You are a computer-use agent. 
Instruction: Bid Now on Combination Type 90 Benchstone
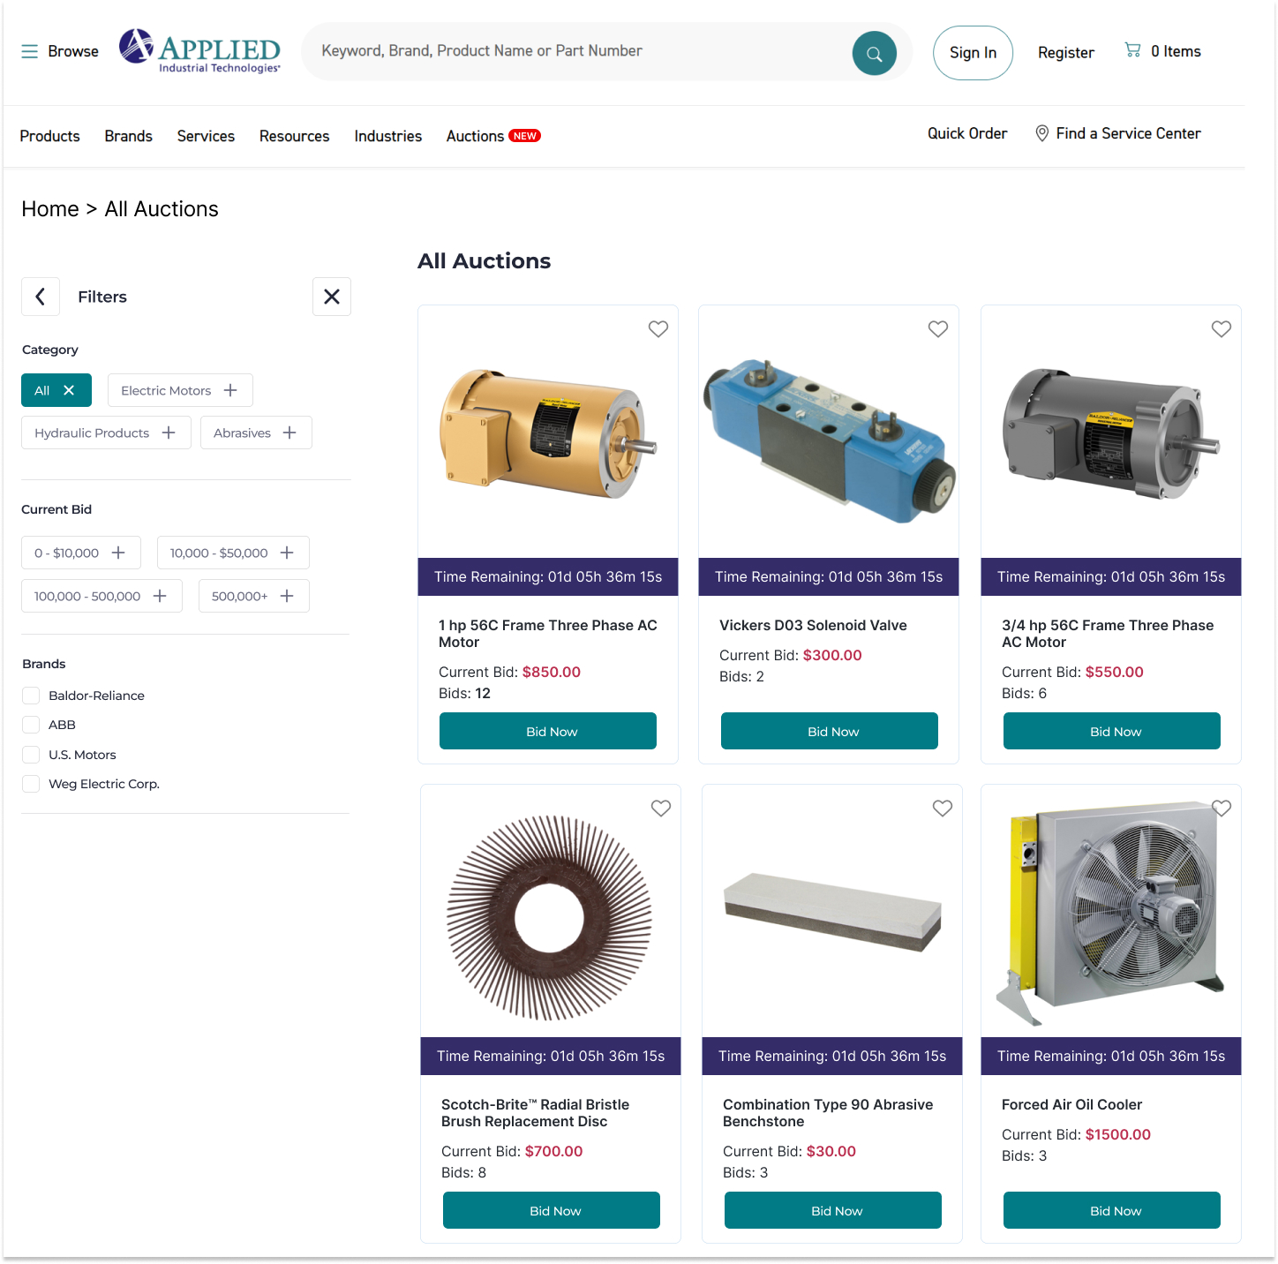pos(833,1210)
